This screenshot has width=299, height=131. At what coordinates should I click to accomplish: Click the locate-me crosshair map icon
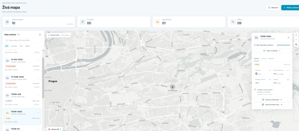click(x=296, y=45)
